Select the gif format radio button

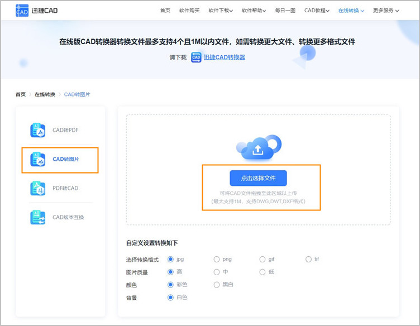262,259
